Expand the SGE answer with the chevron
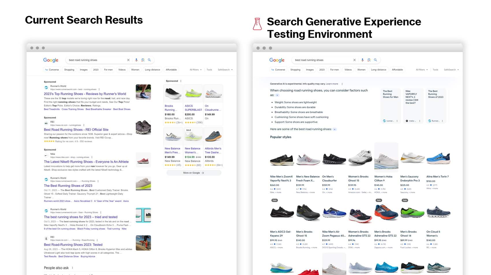The height and width of the screenshot is (275, 491). 277,95
